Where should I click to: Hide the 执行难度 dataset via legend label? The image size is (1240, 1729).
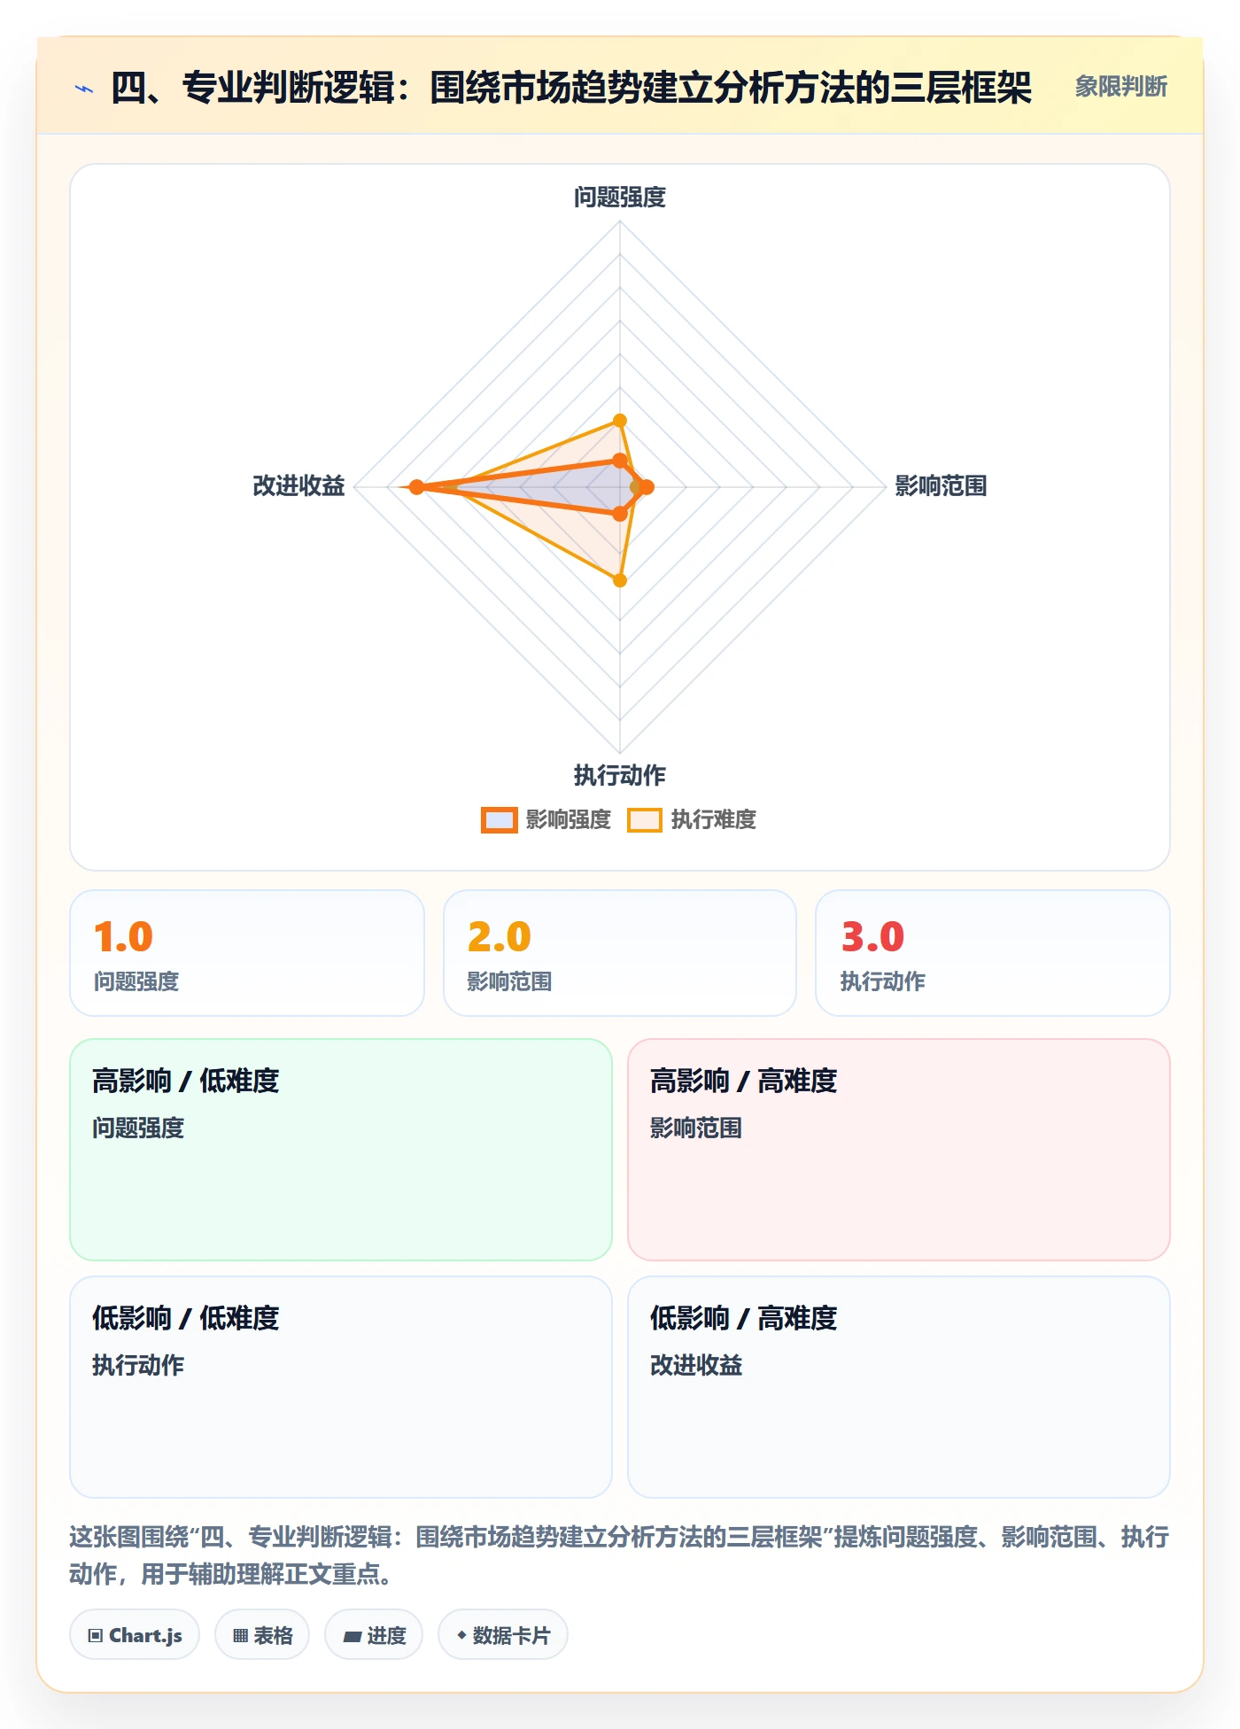click(x=714, y=820)
